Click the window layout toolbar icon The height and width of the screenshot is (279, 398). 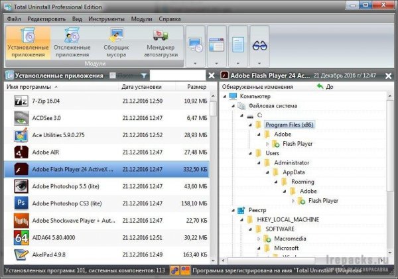pyautogui.click(x=216, y=44)
